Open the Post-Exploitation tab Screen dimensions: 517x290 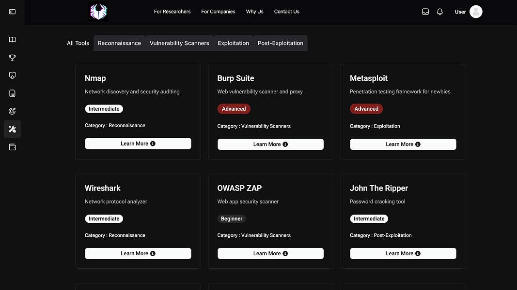(x=280, y=43)
